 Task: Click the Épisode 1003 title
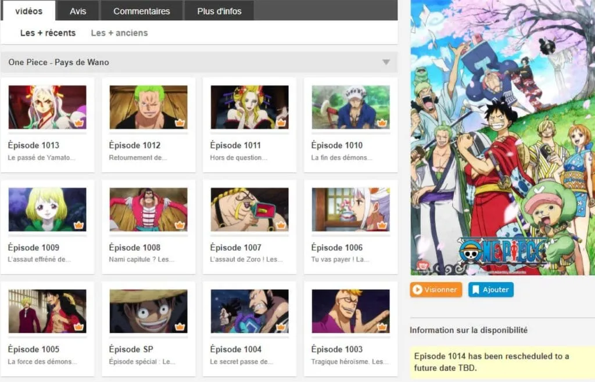[x=337, y=349]
